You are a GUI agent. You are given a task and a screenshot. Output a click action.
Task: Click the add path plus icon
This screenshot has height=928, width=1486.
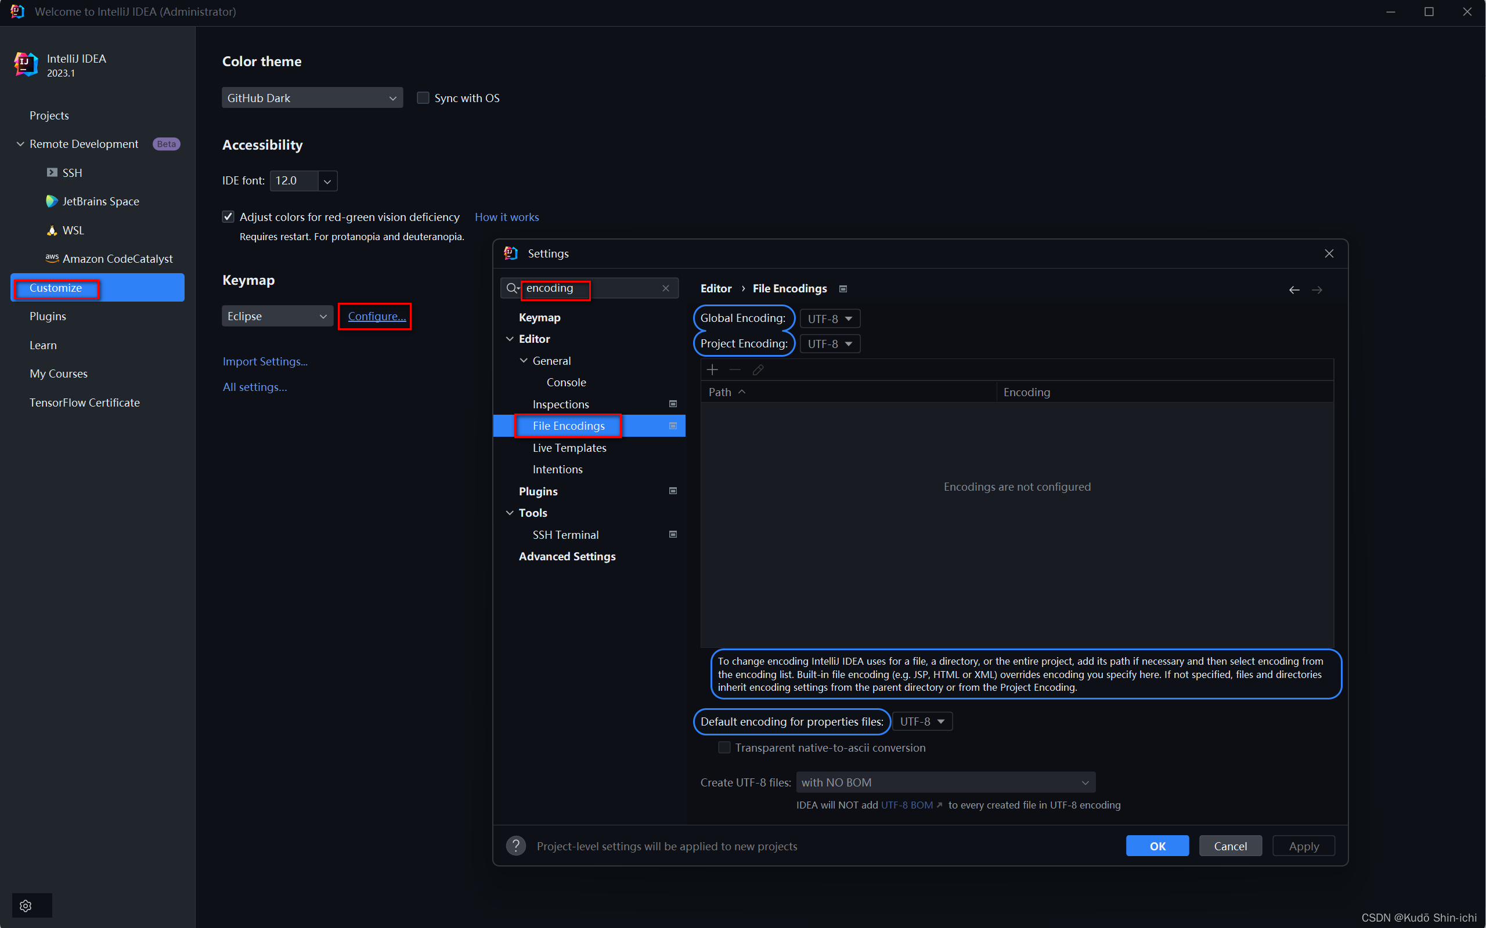[x=712, y=369]
